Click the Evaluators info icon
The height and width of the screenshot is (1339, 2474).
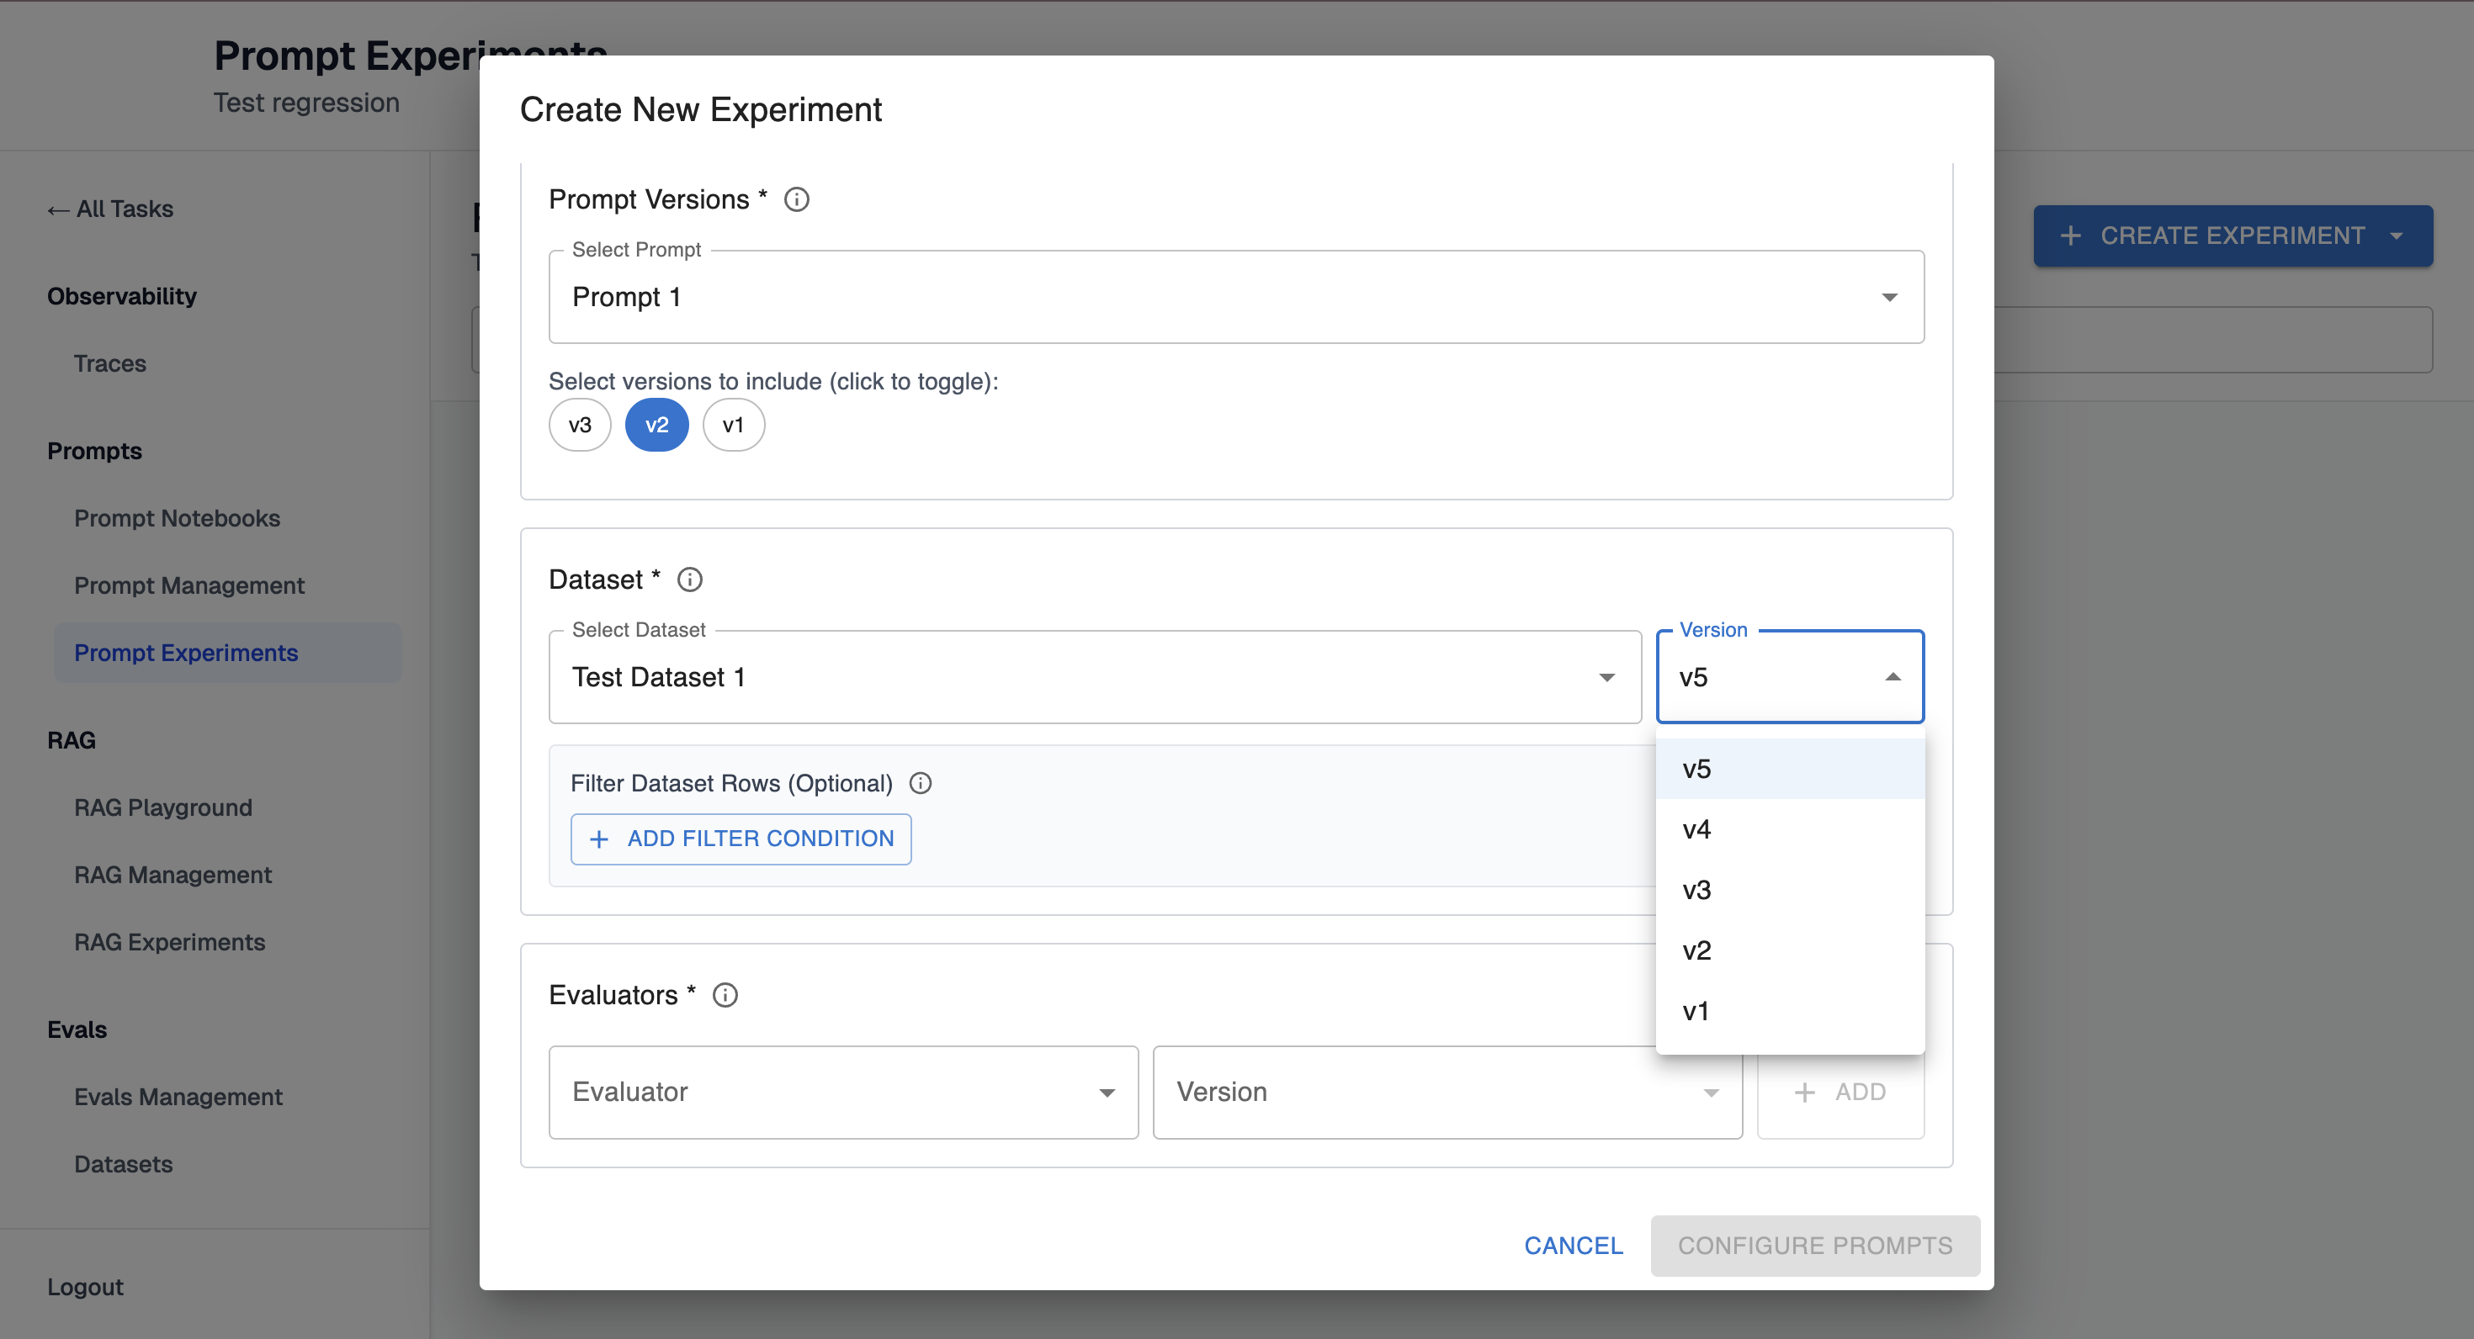(725, 995)
